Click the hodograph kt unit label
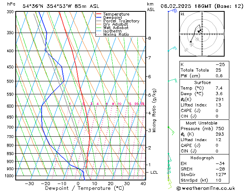247x191 pixels. pyautogui.click(x=183, y=14)
